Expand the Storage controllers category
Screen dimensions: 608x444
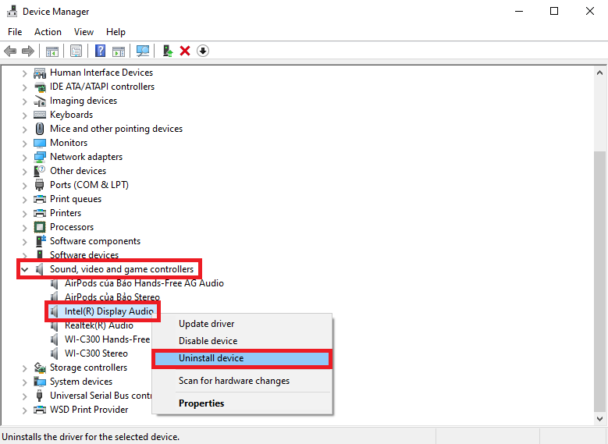tap(25, 368)
